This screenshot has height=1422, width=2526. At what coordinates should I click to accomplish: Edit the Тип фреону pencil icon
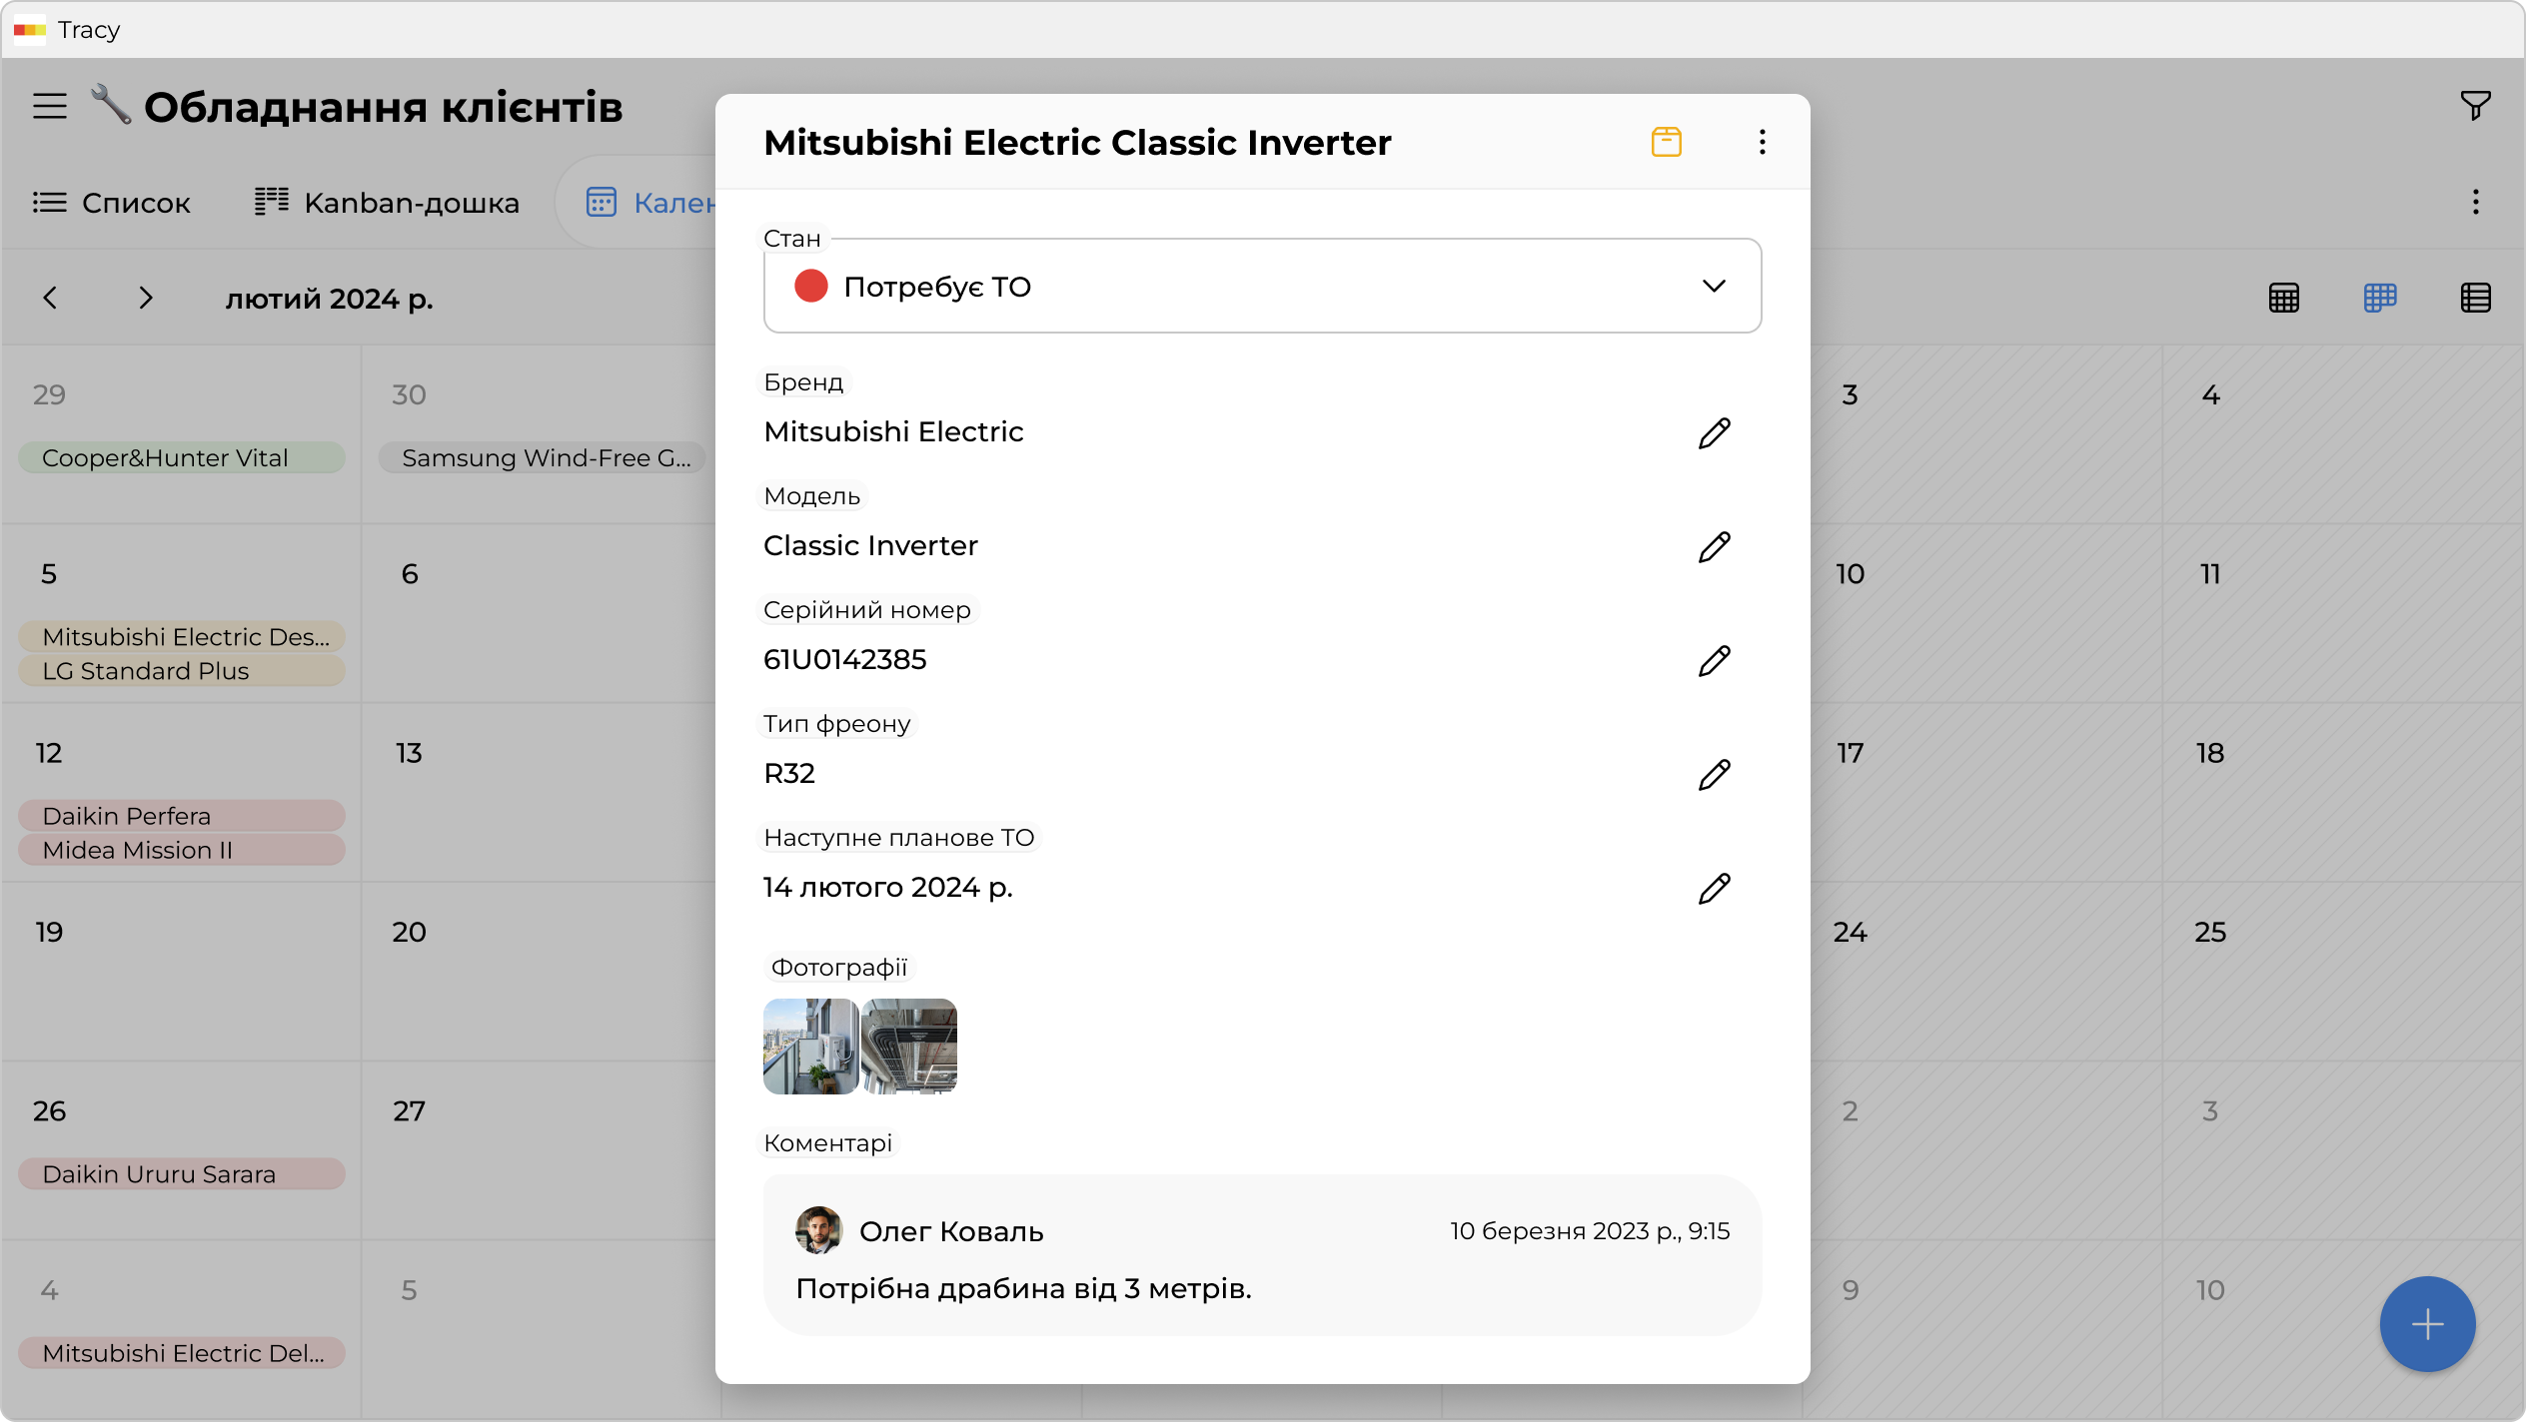coord(1714,774)
